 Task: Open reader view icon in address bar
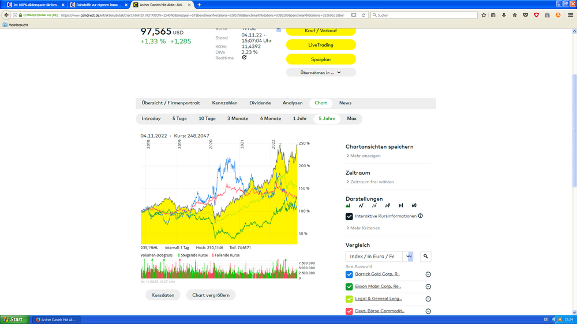click(x=354, y=15)
